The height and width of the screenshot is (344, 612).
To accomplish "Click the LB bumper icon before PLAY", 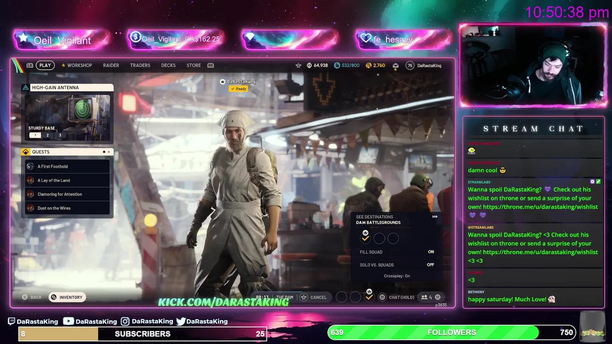I will pos(30,65).
